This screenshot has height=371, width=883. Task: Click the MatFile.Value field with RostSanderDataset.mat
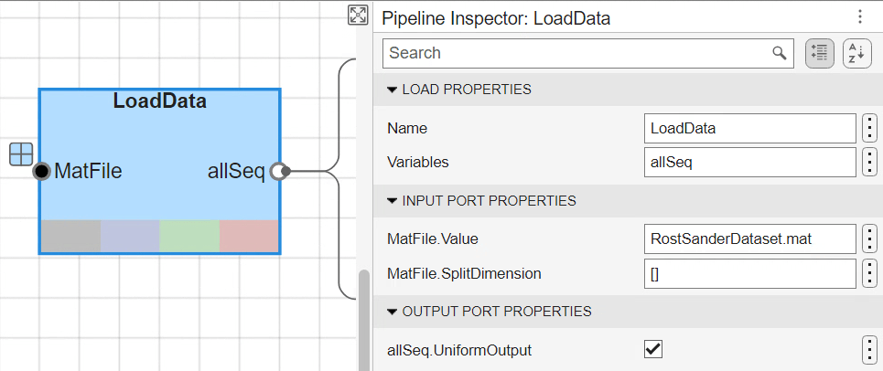748,238
